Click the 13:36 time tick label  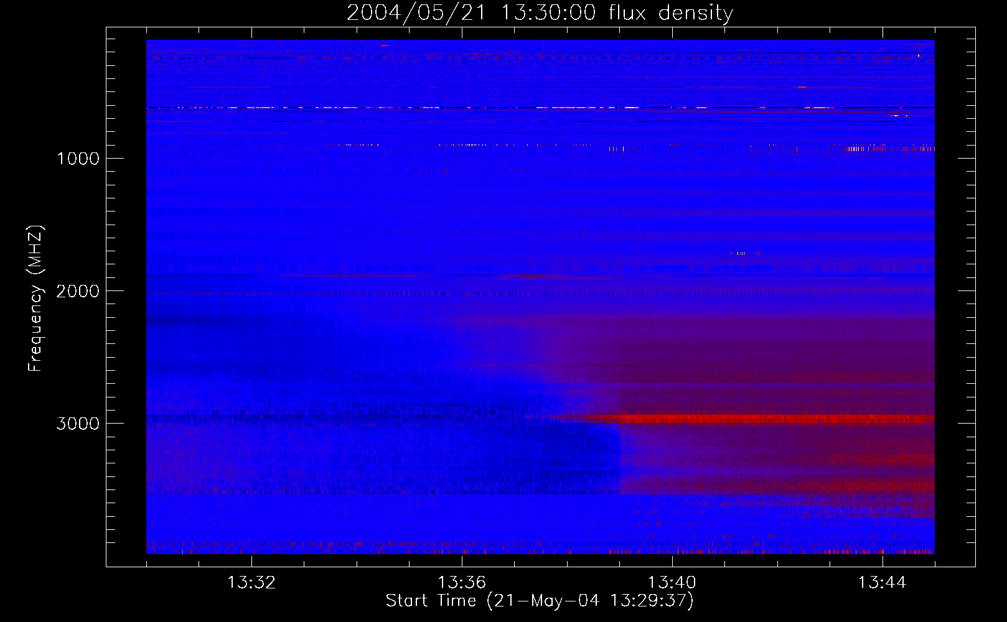tap(462, 582)
